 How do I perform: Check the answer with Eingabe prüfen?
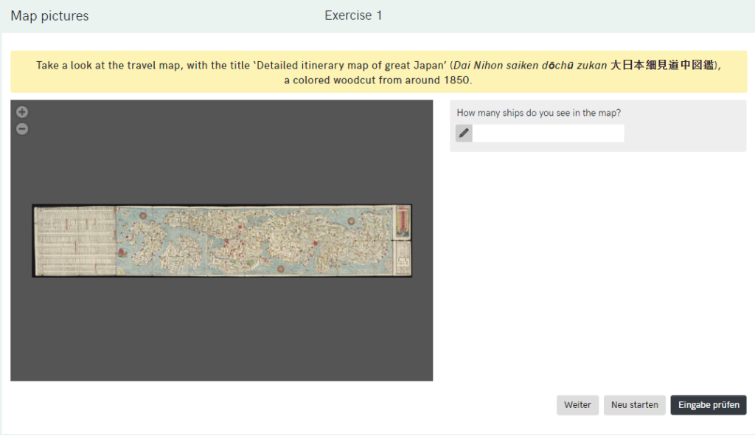pyautogui.click(x=708, y=405)
